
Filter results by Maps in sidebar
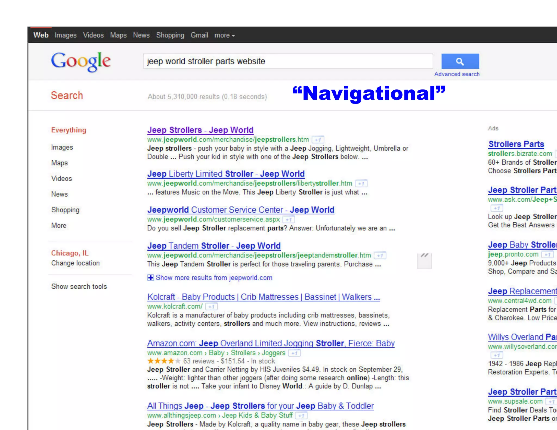click(60, 163)
